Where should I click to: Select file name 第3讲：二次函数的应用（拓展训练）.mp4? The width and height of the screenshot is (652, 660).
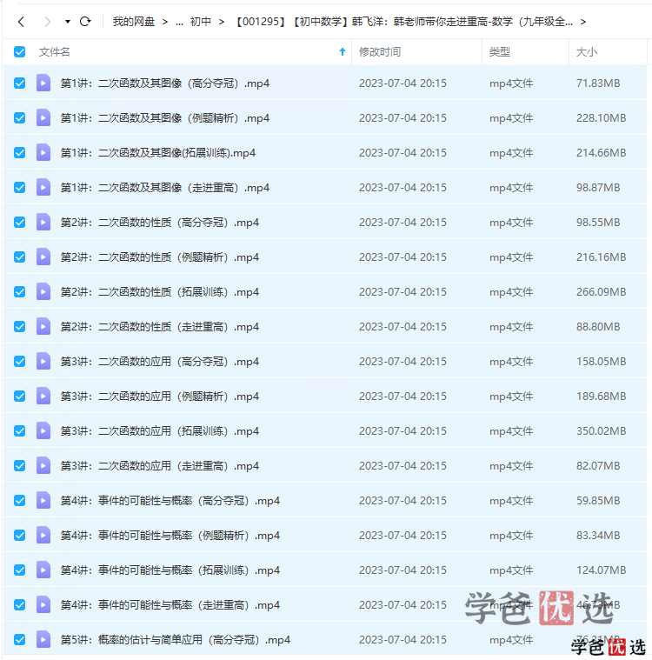pos(160,431)
